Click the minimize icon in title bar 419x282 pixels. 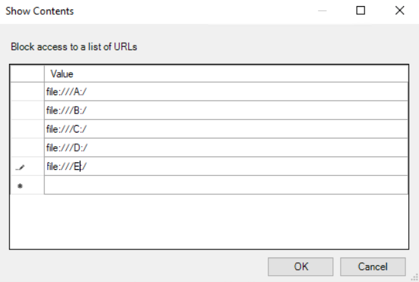click(322, 11)
